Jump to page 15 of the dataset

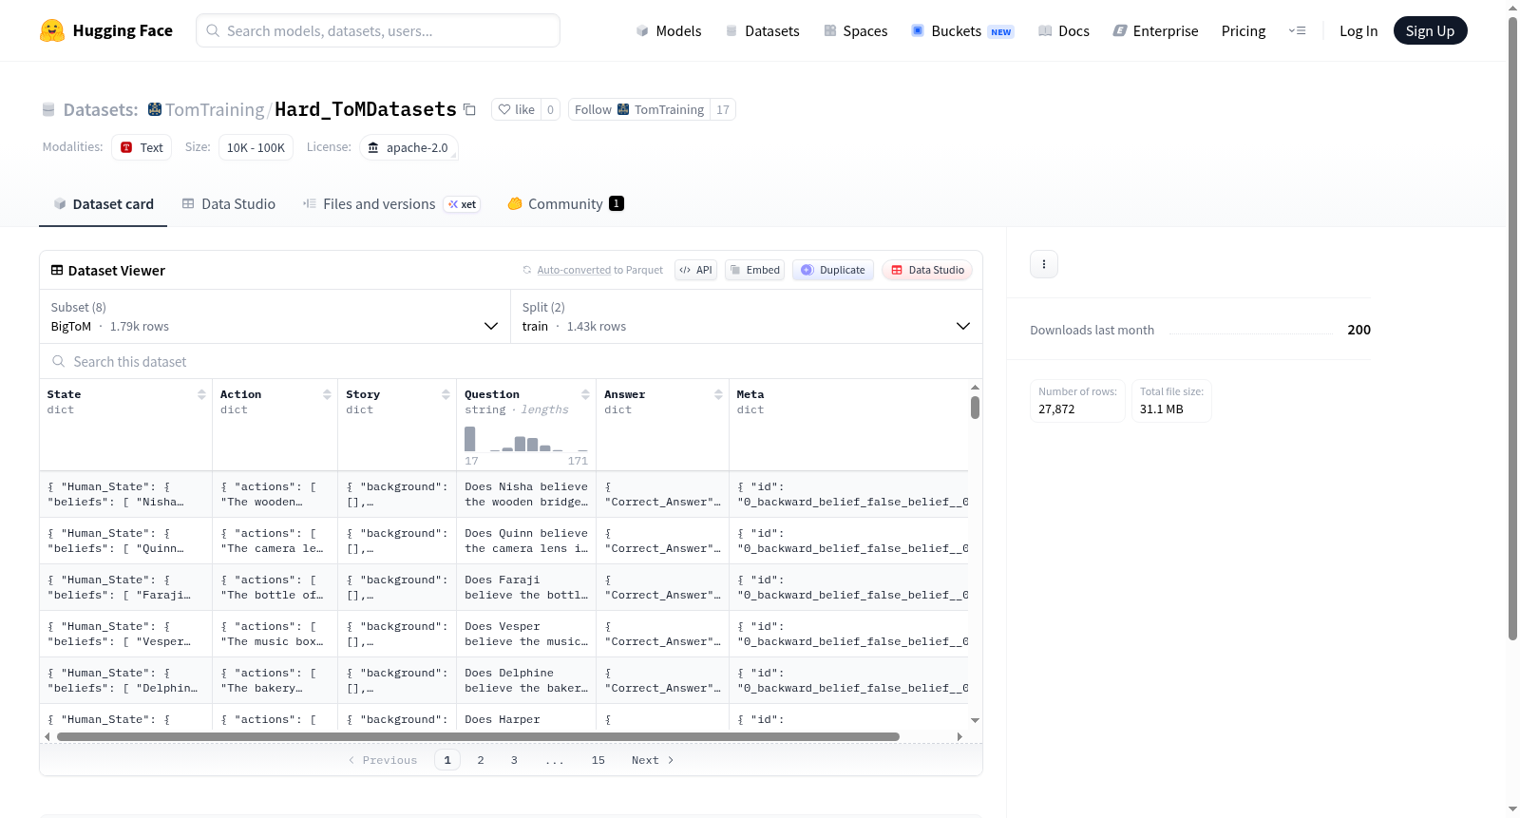598,760
